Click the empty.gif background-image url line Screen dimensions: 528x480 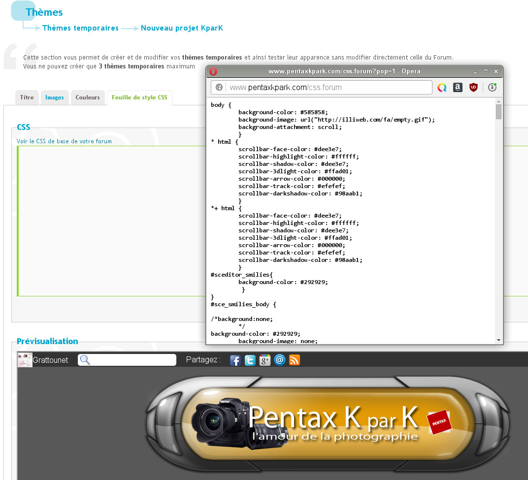click(x=337, y=120)
